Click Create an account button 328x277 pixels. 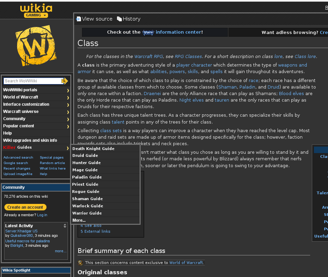[25, 207]
